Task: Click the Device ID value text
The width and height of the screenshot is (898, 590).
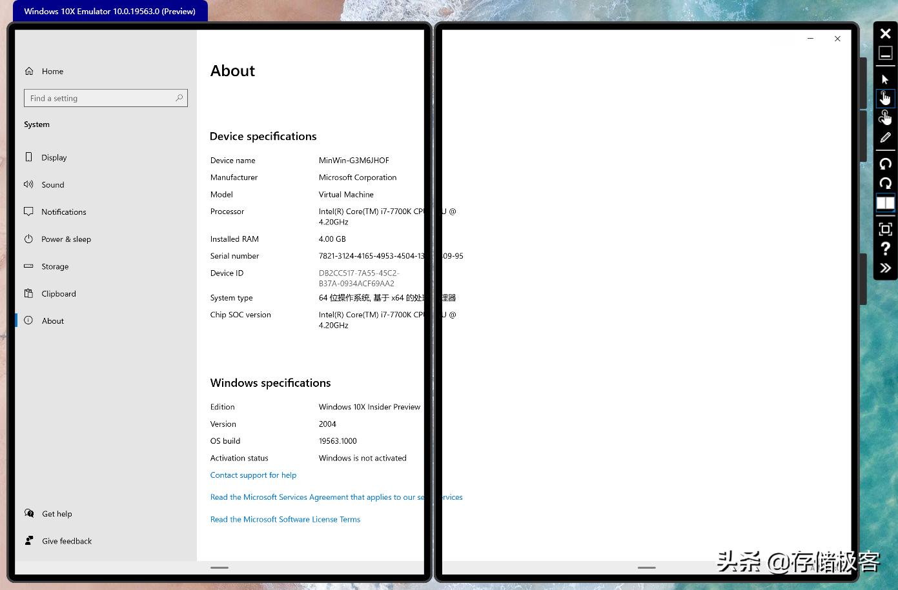Action: coord(359,279)
